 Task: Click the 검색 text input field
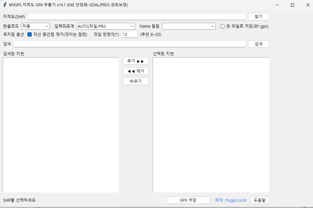(x=129, y=44)
